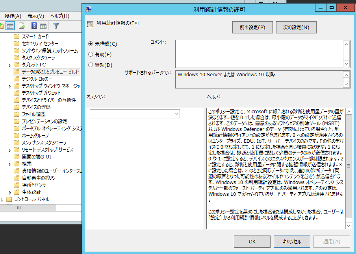The width and height of the screenshot is (356, 254).
Task: Click the policy icon beside 利用統計情報の許可 heading
Action: tap(90, 24)
